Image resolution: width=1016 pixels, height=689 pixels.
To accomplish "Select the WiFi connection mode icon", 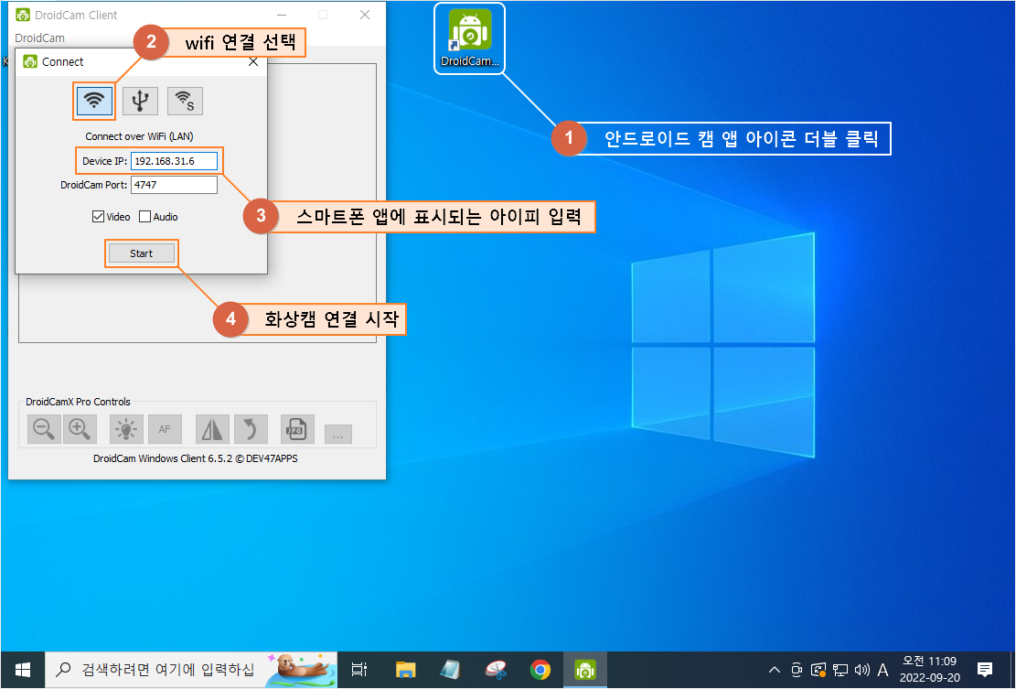I will [x=94, y=102].
